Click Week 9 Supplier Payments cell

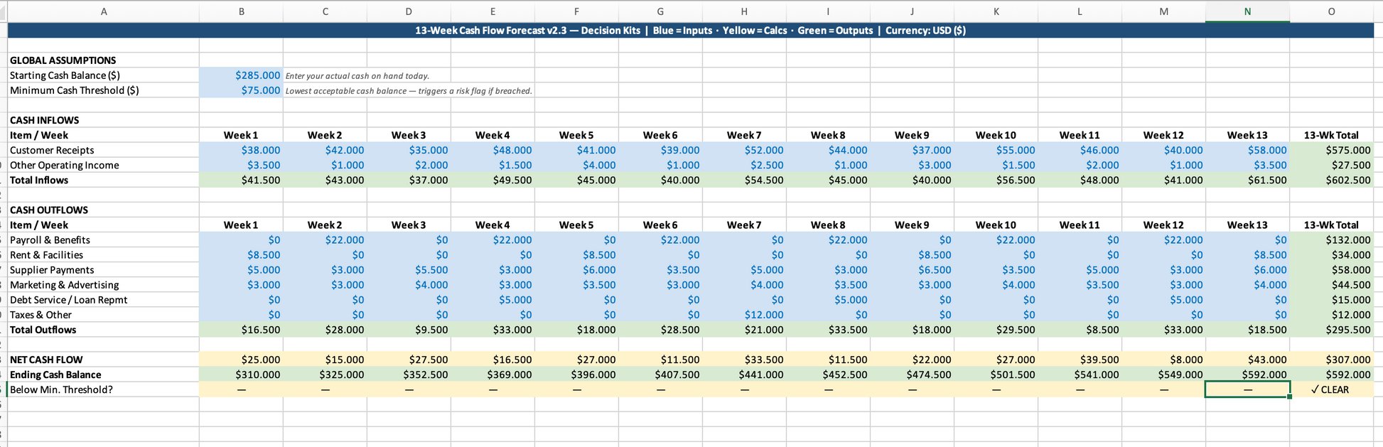pyautogui.click(x=912, y=270)
